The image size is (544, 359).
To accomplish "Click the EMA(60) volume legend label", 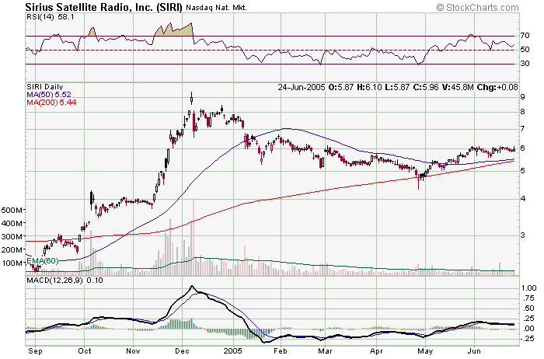I will tap(43, 260).
